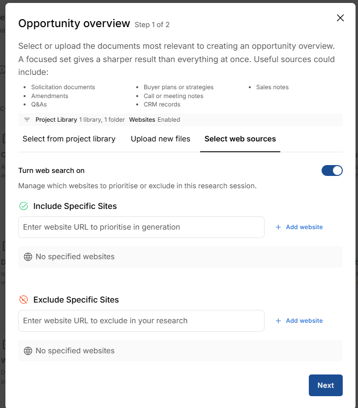Open the Upload new files tab

(x=160, y=139)
